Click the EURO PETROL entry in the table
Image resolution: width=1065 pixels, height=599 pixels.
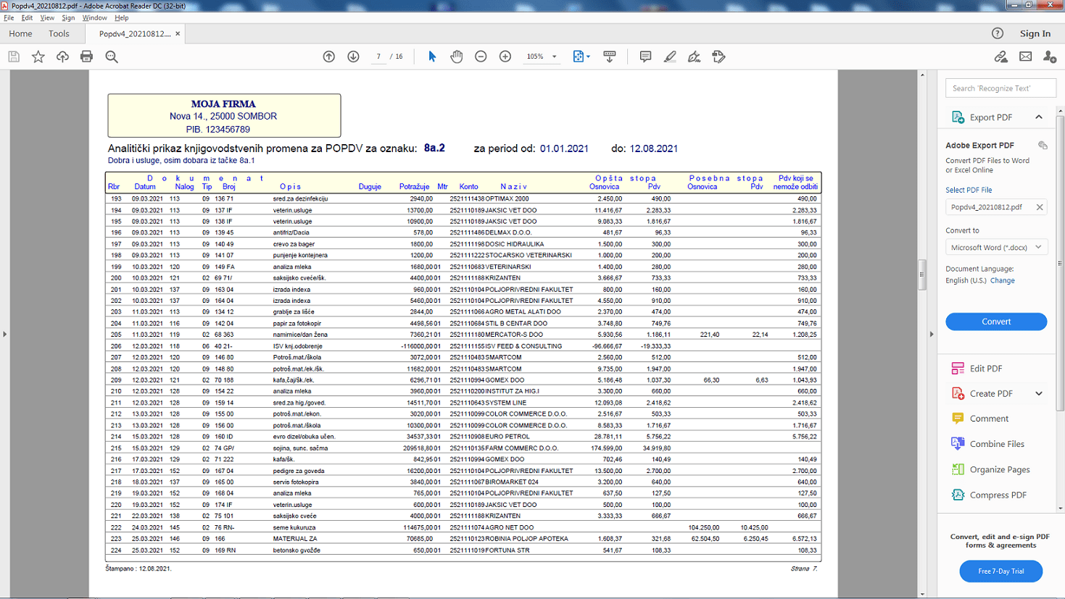click(507, 437)
